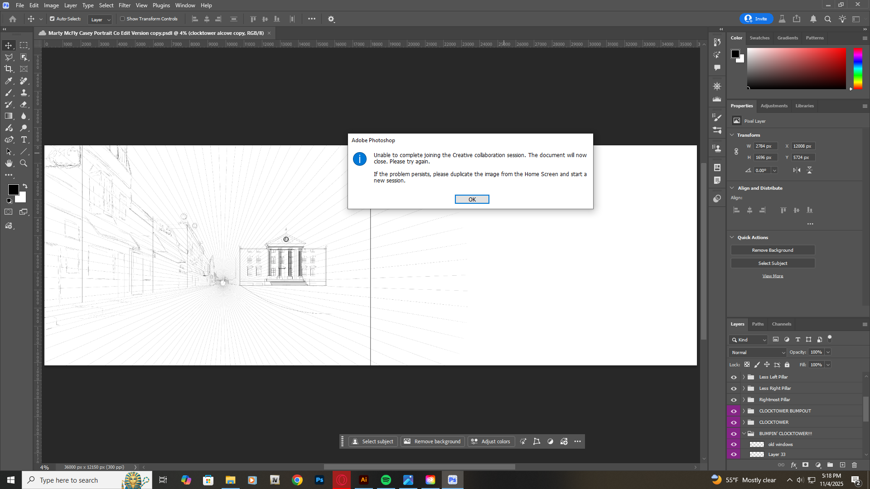Open the layer blend mode dropdown
The image size is (870, 489).
(757, 352)
